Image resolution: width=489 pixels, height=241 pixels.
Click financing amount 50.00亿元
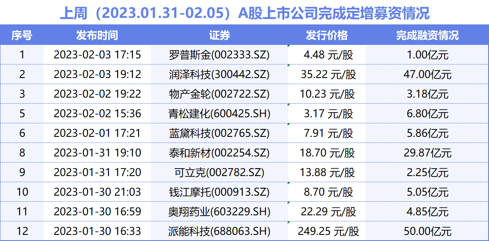pos(428,231)
